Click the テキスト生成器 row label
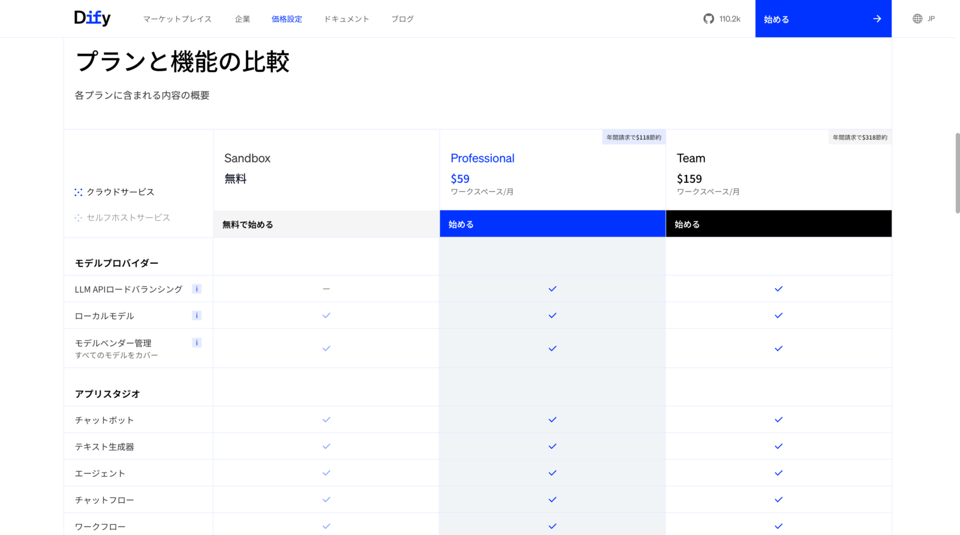The width and height of the screenshot is (960, 535). (x=104, y=447)
